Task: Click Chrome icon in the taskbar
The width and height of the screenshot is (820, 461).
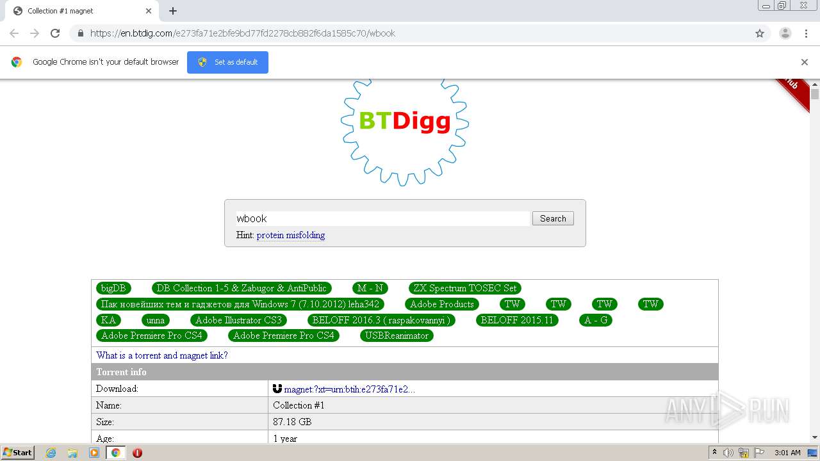Action: [116, 453]
